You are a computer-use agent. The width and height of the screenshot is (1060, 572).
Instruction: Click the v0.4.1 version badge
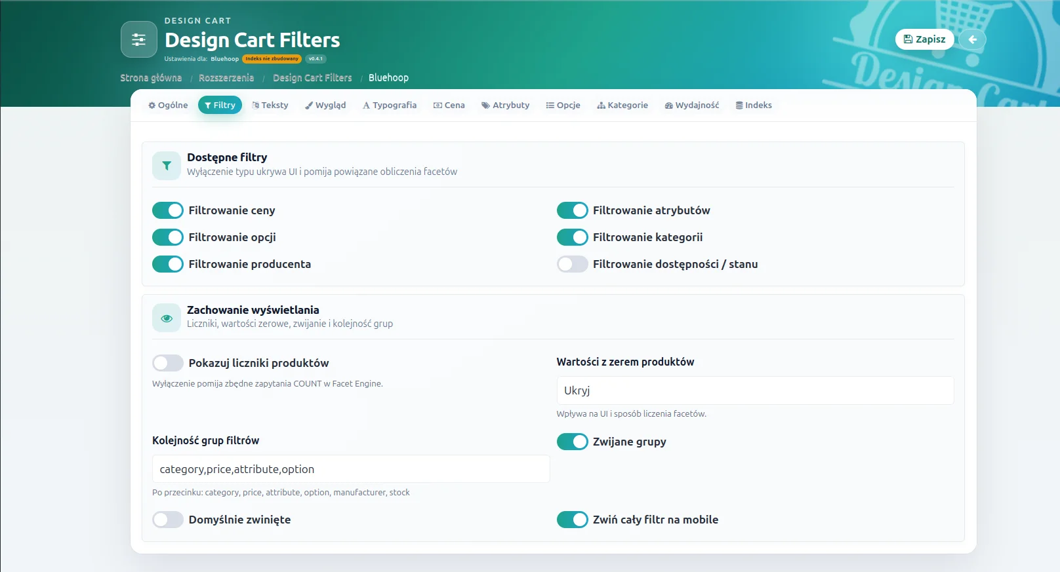pos(316,59)
